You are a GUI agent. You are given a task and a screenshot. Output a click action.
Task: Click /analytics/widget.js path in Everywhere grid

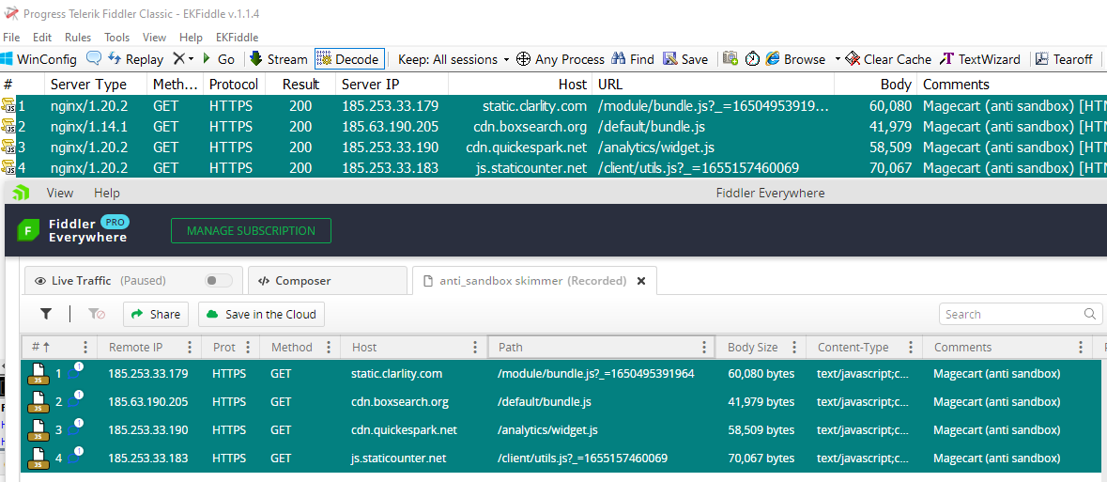click(547, 429)
